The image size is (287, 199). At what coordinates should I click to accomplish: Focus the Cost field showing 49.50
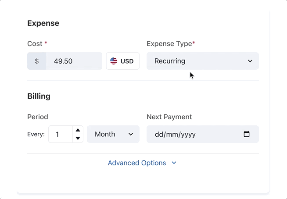click(x=74, y=61)
